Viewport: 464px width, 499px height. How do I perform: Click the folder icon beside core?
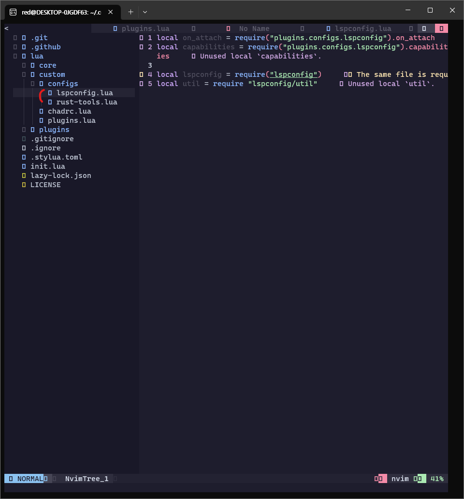(32, 66)
